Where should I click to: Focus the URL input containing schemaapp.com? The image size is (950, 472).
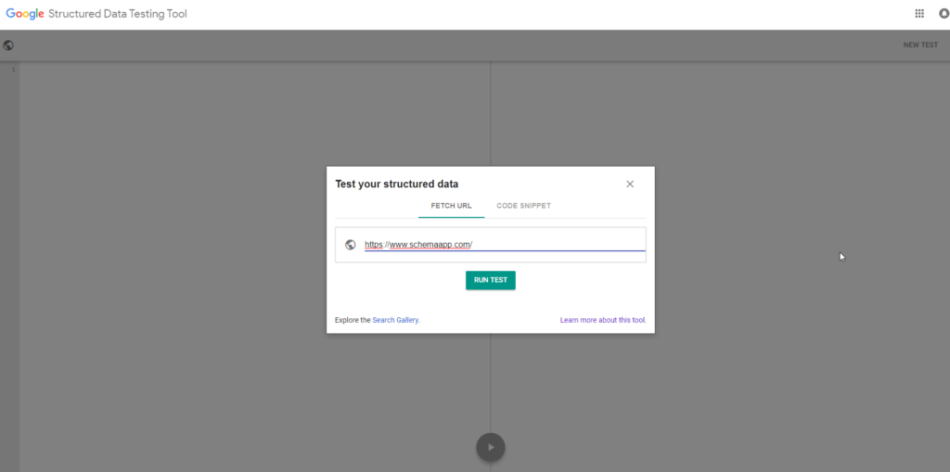(501, 245)
